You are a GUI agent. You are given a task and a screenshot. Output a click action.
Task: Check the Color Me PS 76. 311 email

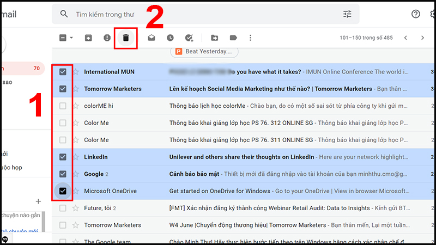pyautogui.click(x=63, y=140)
